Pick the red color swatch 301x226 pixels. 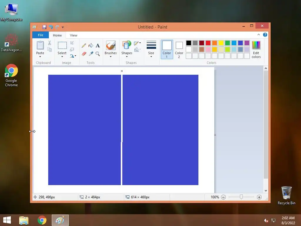(208, 43)
